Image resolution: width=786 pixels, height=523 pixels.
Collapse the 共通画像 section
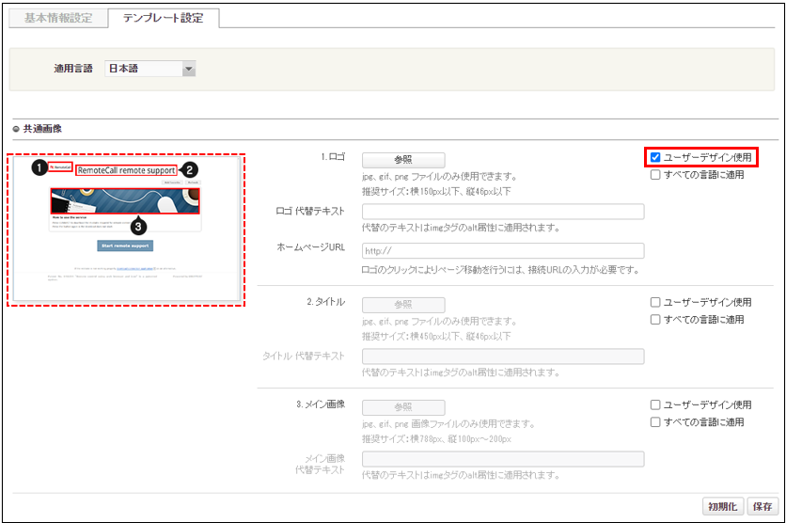[x=16, y=129]
